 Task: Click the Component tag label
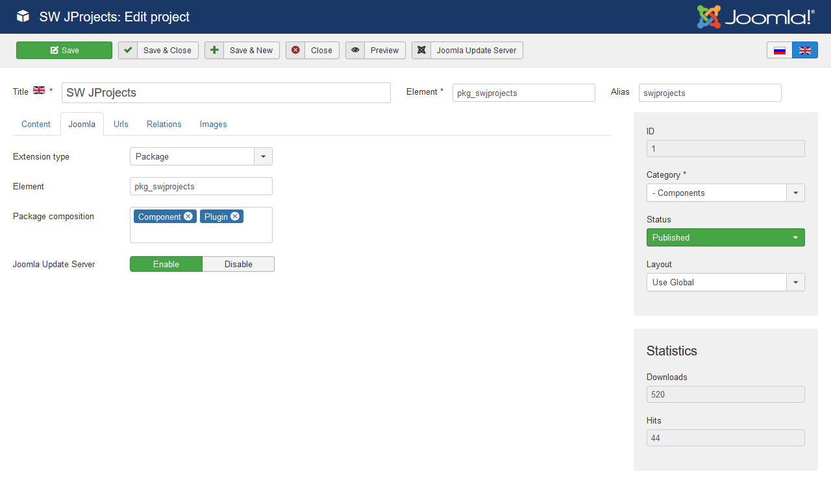pos(159,217)
